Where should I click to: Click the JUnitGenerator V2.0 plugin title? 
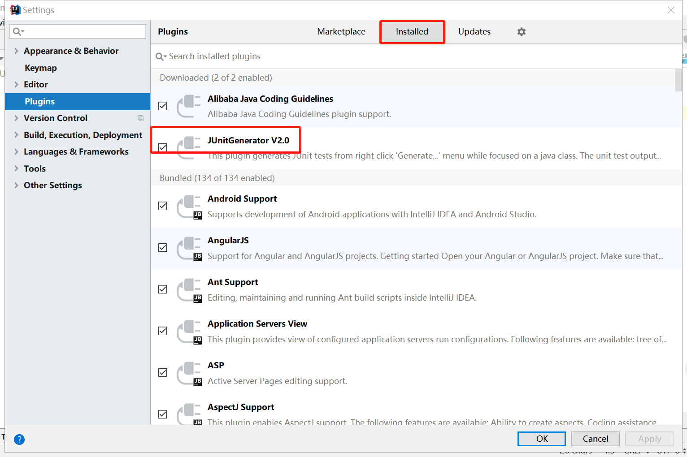[248, 141]
